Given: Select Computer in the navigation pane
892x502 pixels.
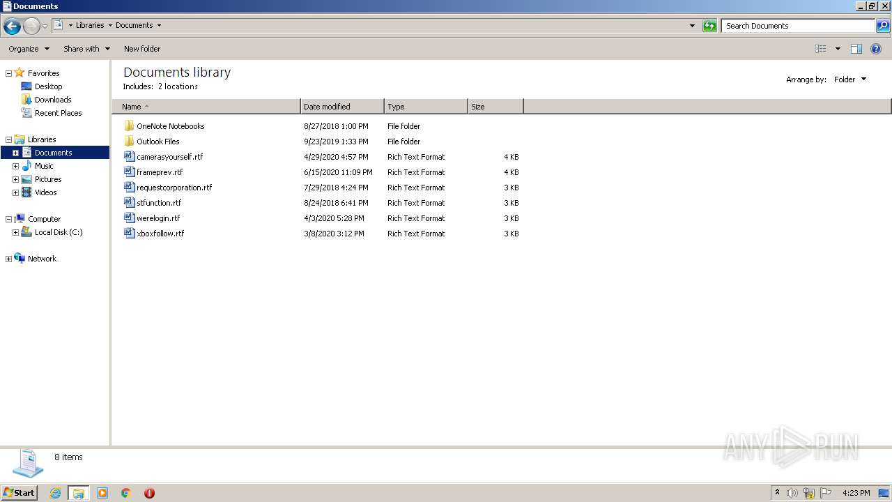Looking at the screenshot, I should tap(44, 219).
